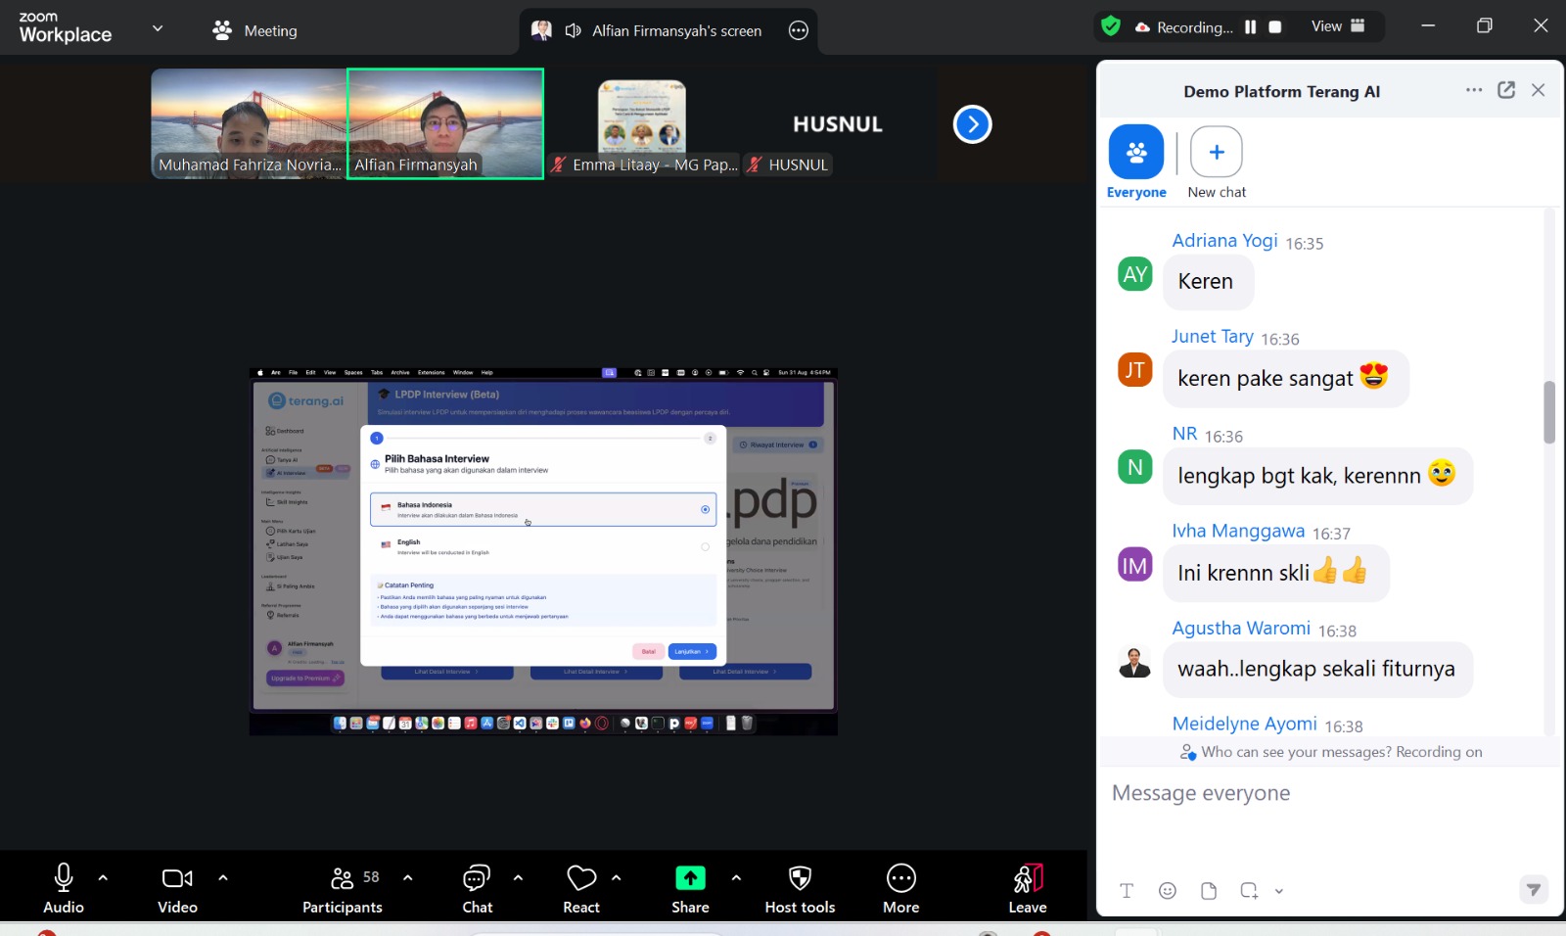Click Junet Tary's sender name
The image size is (1566, 936).
click(x=1213, y=337)
